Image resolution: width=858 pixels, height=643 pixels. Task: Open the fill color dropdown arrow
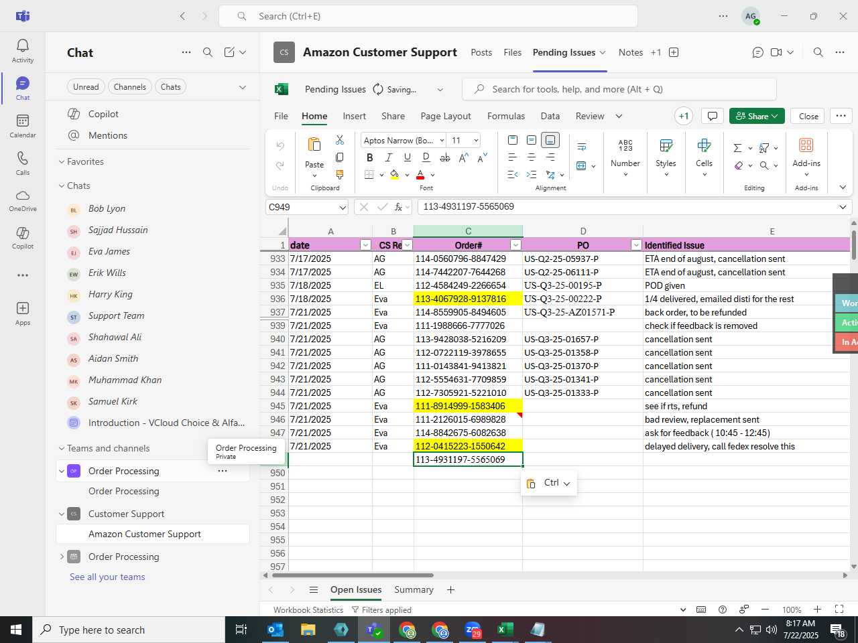(x=407, y=175)
